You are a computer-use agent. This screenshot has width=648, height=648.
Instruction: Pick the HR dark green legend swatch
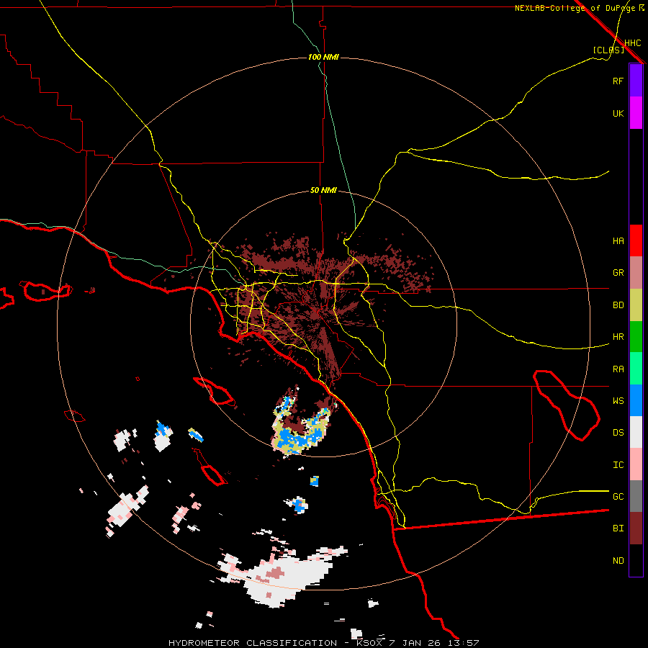636,337
